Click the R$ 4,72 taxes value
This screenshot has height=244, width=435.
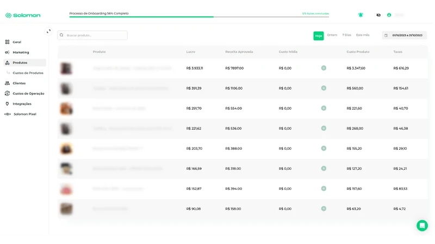(x=400, y=209)
